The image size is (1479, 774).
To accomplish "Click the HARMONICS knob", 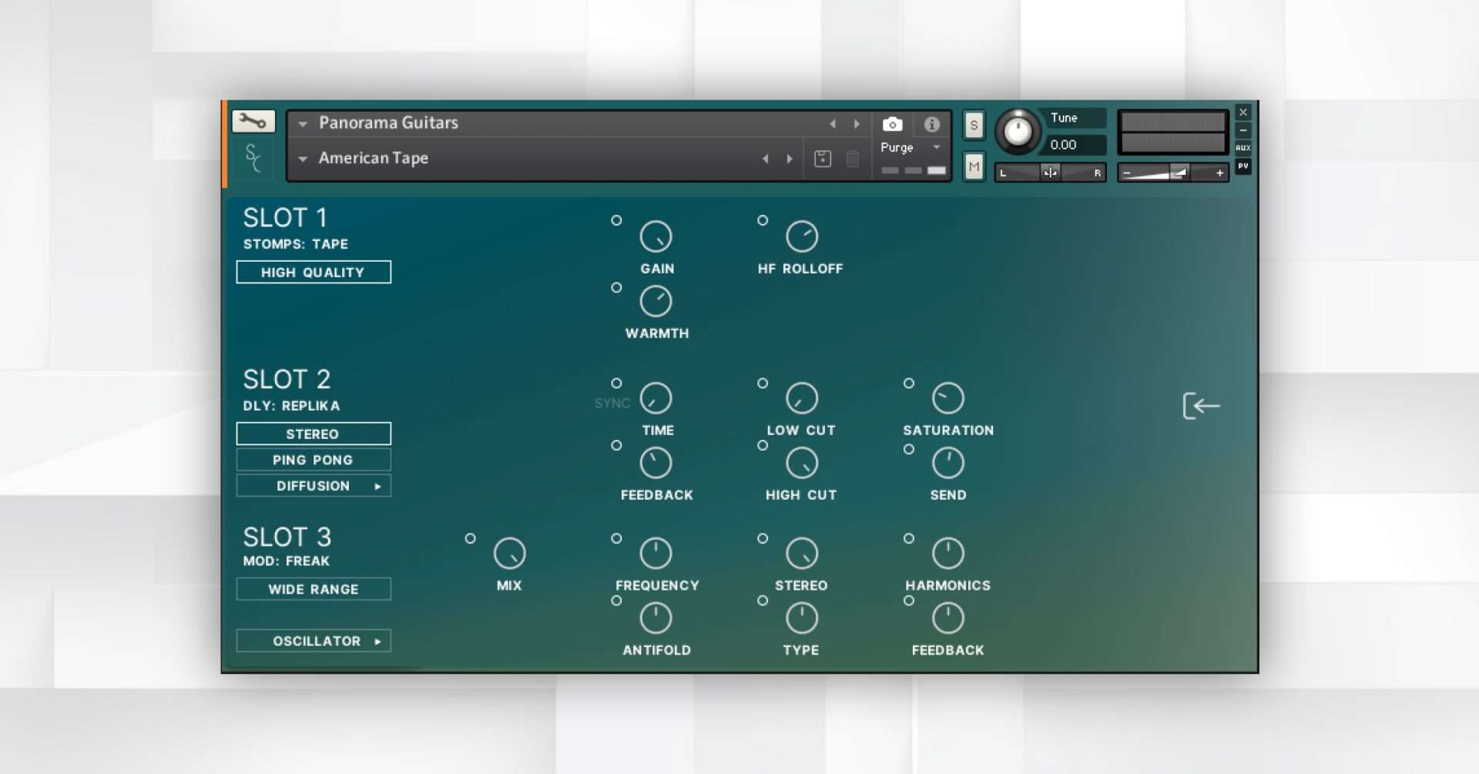I will (x=948, y=553).
